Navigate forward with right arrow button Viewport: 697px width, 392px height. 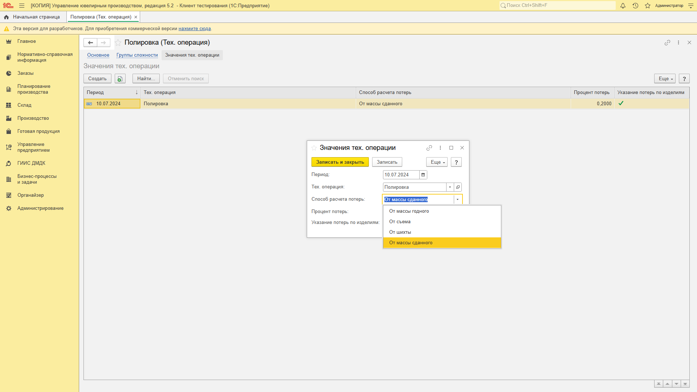[x=103, y=42]
